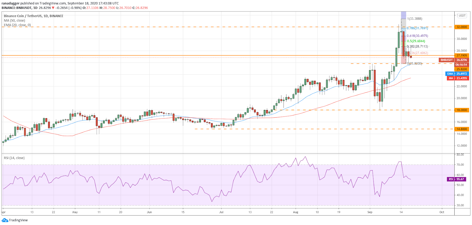Click the purple RSI label tag
This screenshot has width=472, height=225.
pos(451,179)
